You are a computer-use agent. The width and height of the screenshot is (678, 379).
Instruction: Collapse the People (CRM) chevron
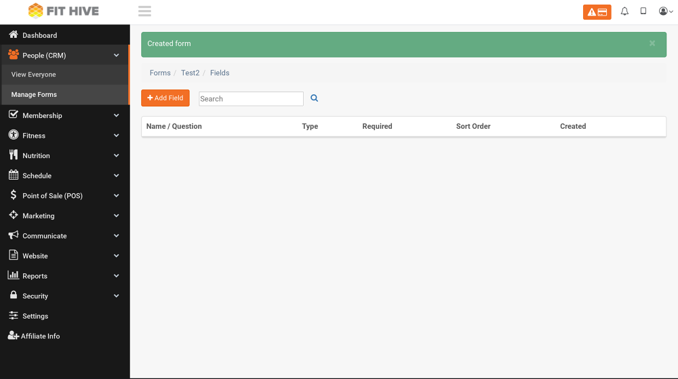point(117,56)
